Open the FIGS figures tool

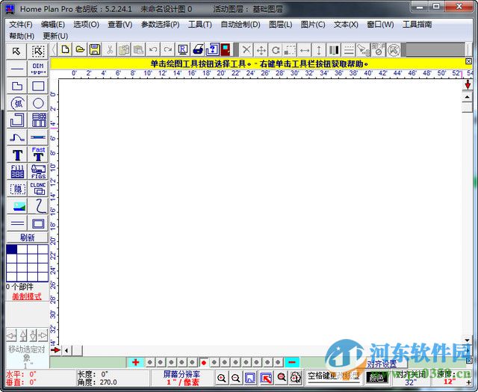[x=38, y=172]
